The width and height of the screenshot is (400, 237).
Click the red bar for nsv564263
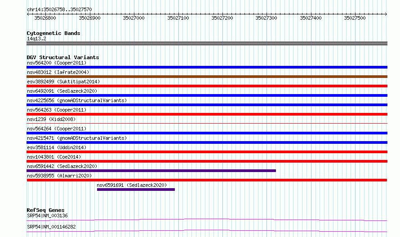coord(207,114)
